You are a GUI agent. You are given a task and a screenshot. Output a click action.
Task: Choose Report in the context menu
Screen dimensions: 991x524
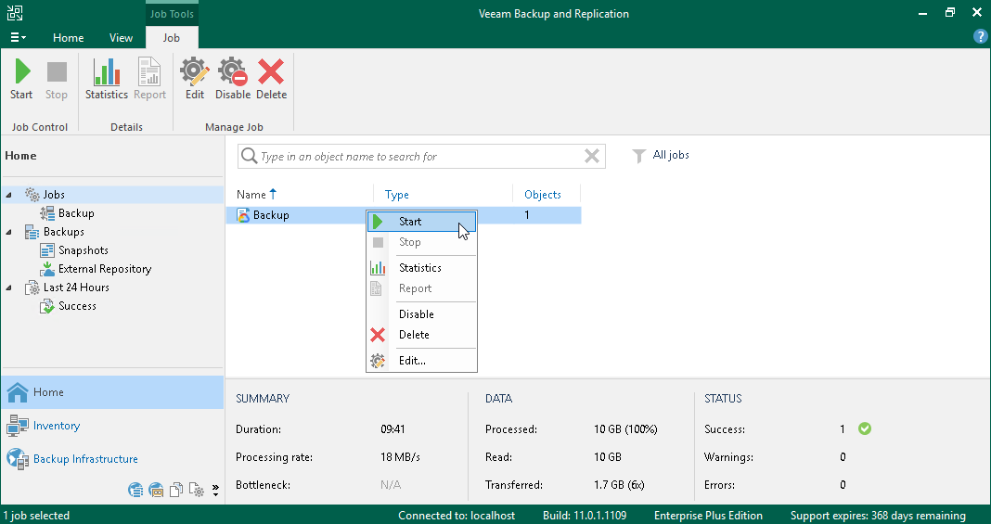coord(421,288)
